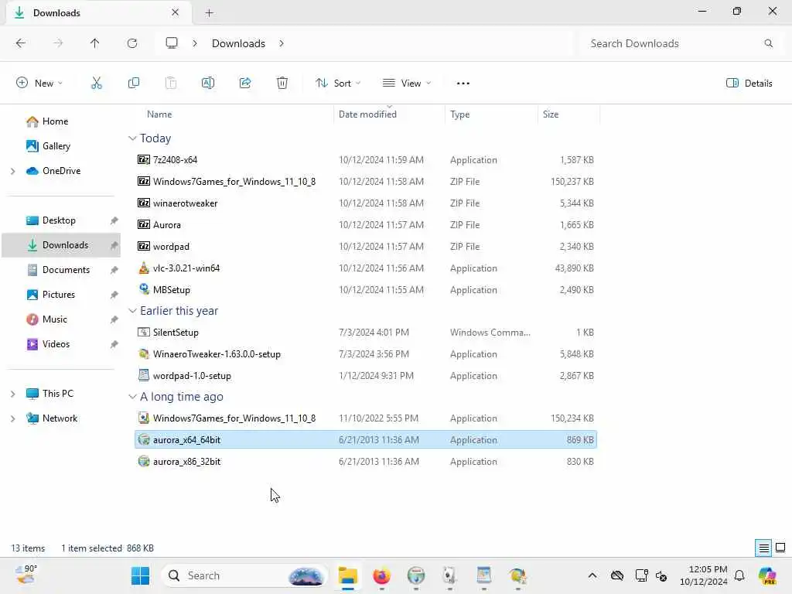
Task: Select the WinaeroTweaker-1.63.0.0-setup file
Action: (x=365, y=354)
